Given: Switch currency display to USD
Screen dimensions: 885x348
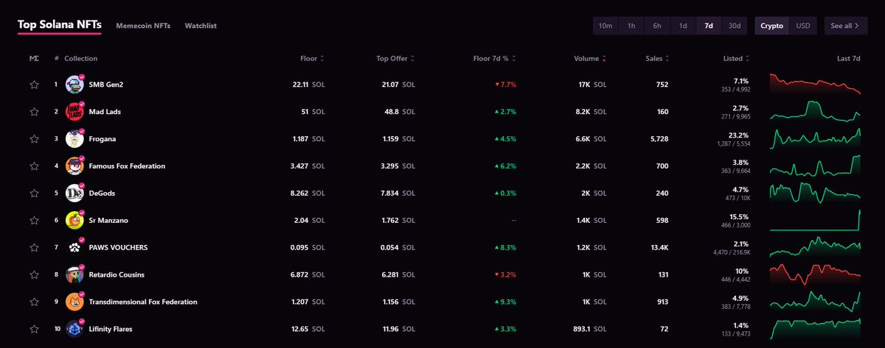Looking at the screenshot, I should [803, 26].
